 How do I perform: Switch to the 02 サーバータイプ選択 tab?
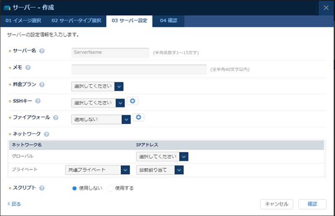pyautogui.click(x=76, y=21)
